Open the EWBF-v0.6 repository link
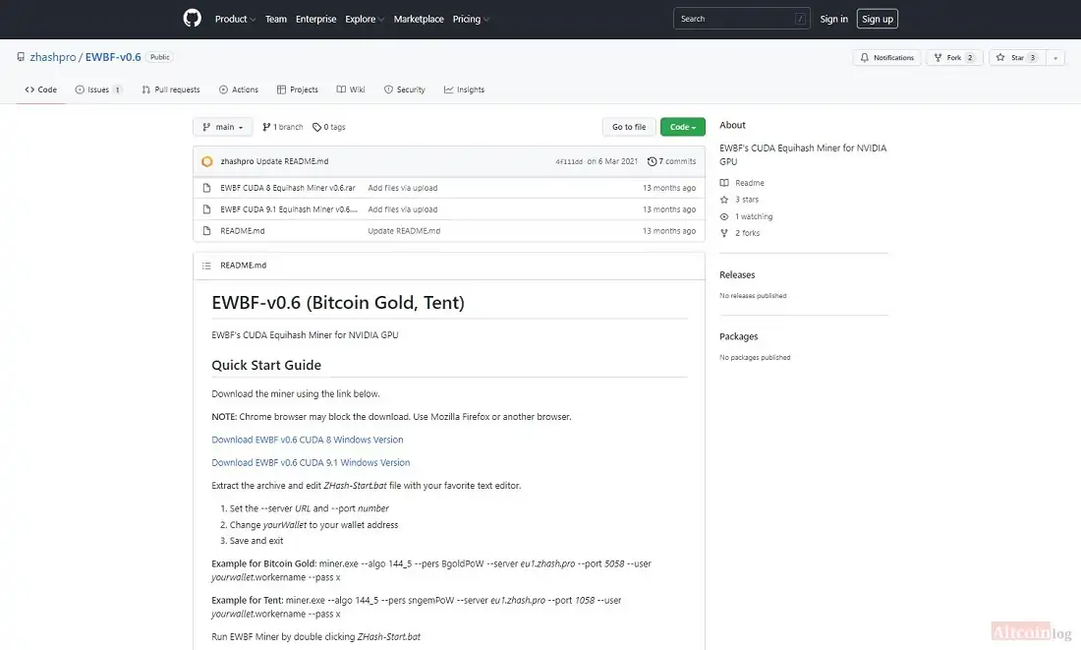This screenshot has height=650, width=1081. tap(113, 57)
